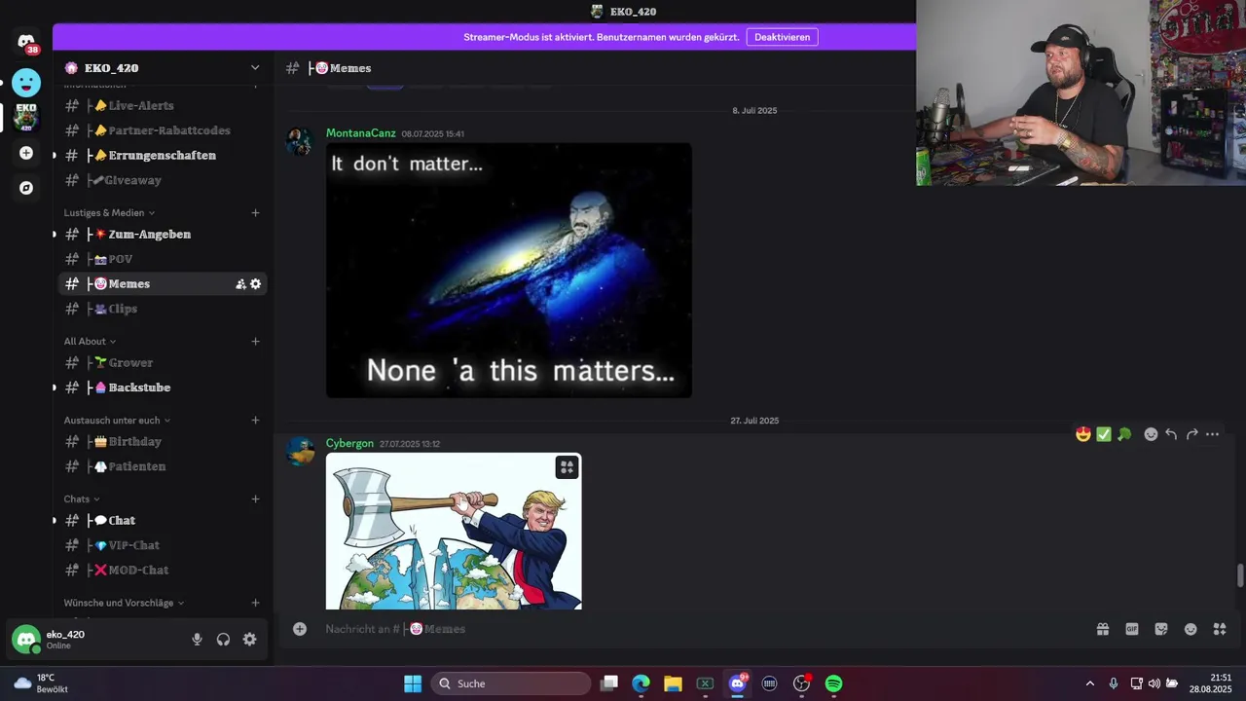Open the VIP-Chat channel
This screenshot has width=1246, height=701.
pos(163,545)
